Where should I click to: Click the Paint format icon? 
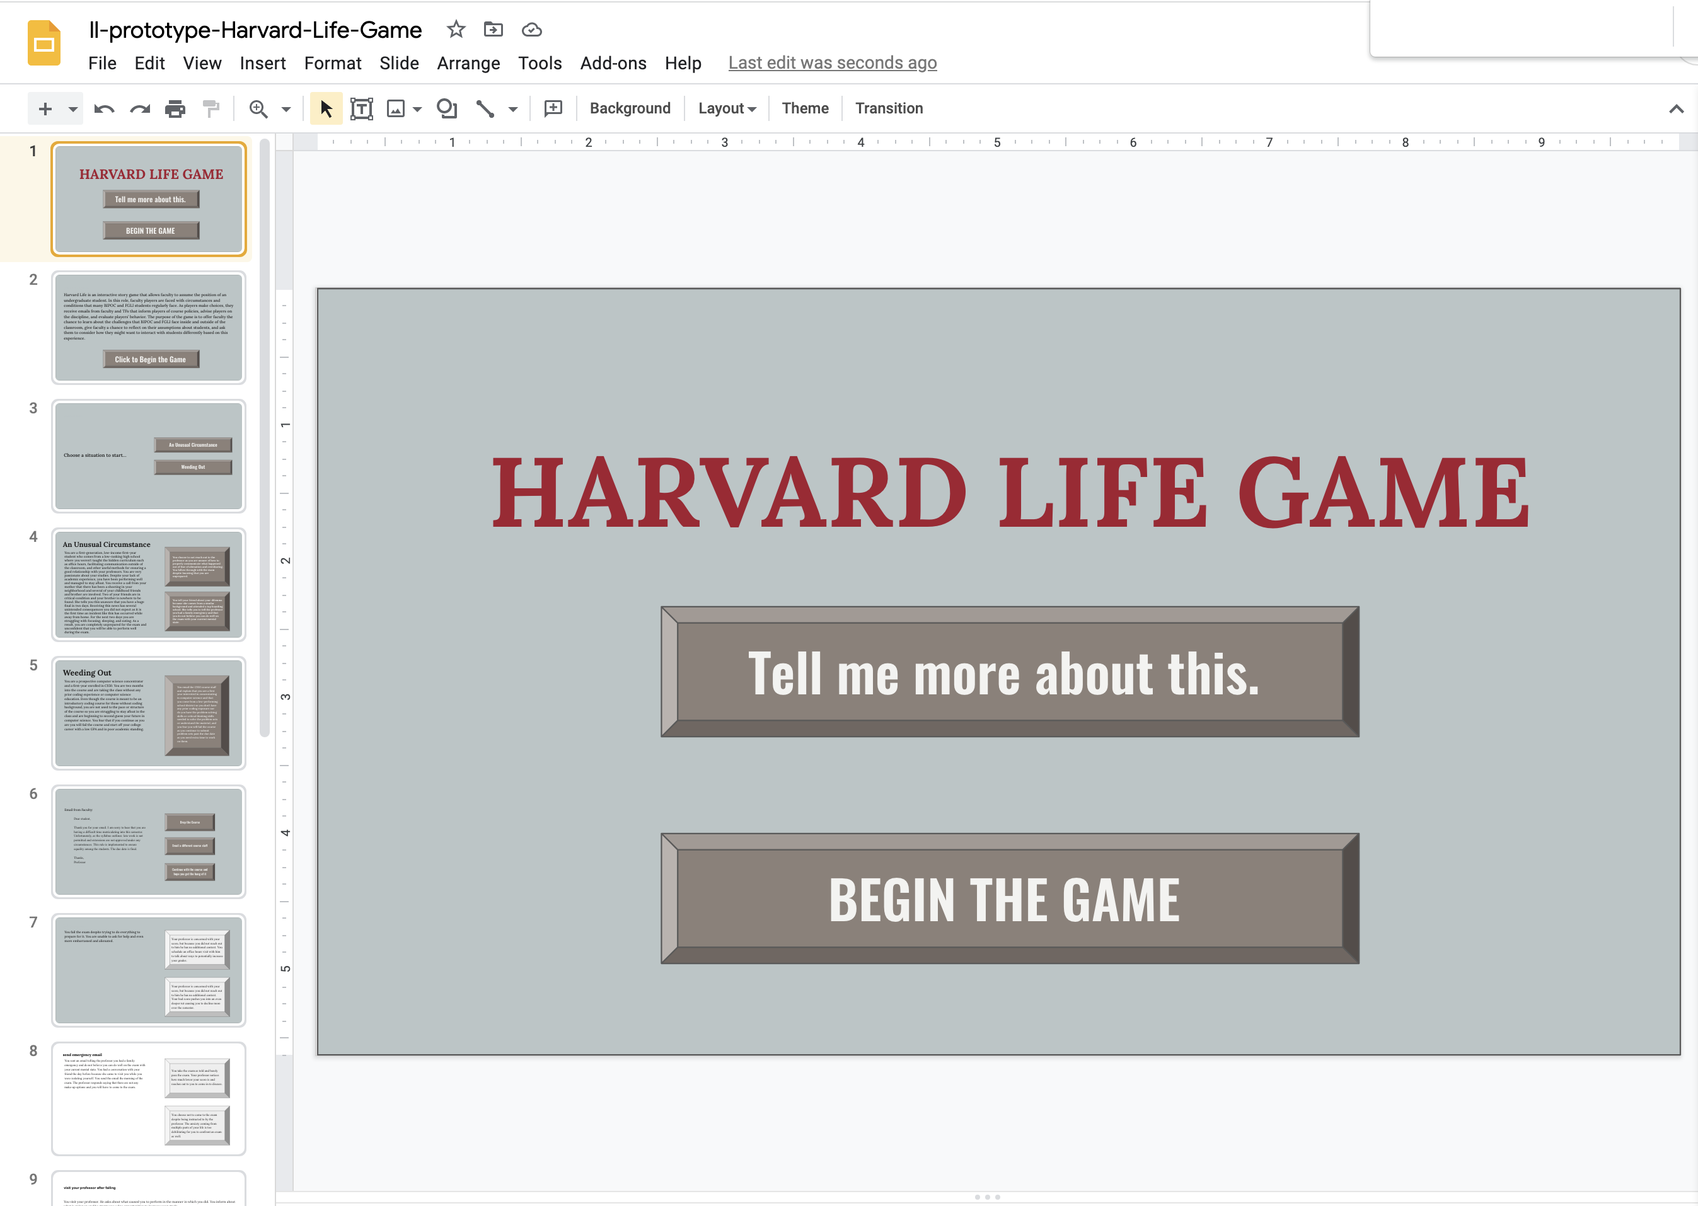[211, 109]
